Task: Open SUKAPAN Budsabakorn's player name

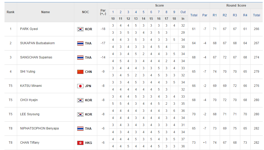Action: (37, 43)
